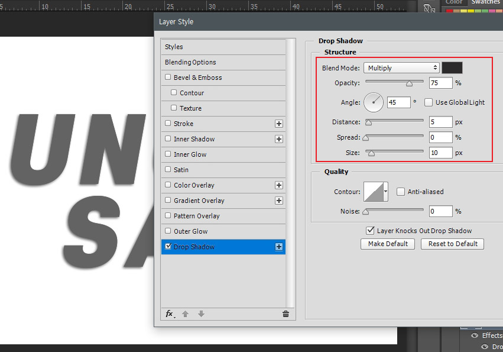The image size is (503, 352).
Task: Open the fx add-style menu icon
Action: 170,314
